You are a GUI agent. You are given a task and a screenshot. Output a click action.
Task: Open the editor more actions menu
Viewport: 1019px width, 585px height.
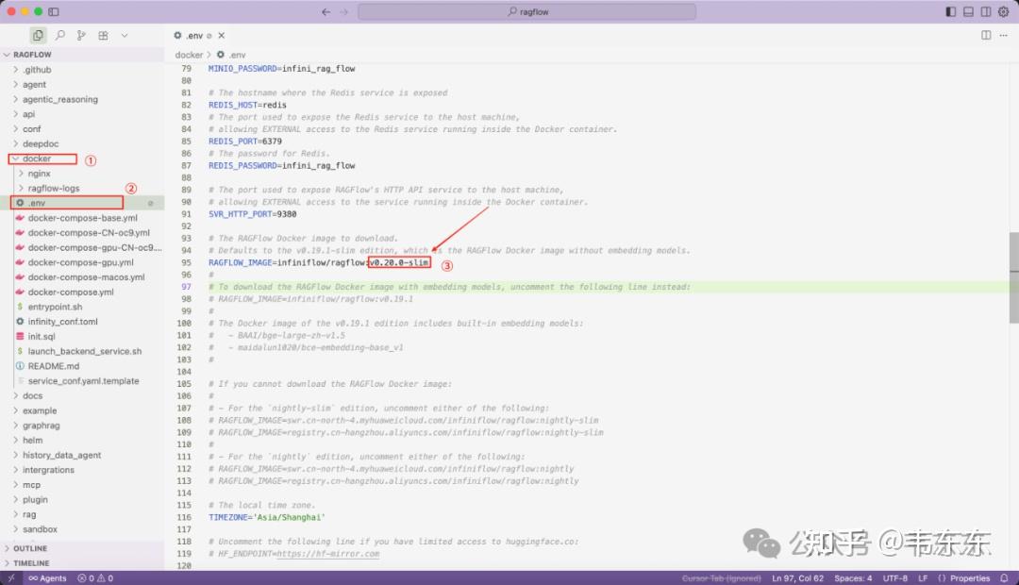click(1002, 35)
